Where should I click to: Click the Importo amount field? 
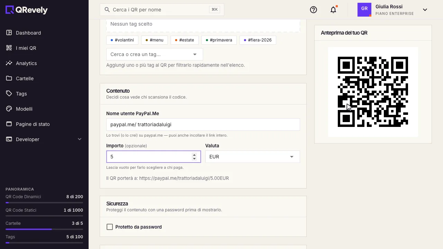tap(154, 157)
